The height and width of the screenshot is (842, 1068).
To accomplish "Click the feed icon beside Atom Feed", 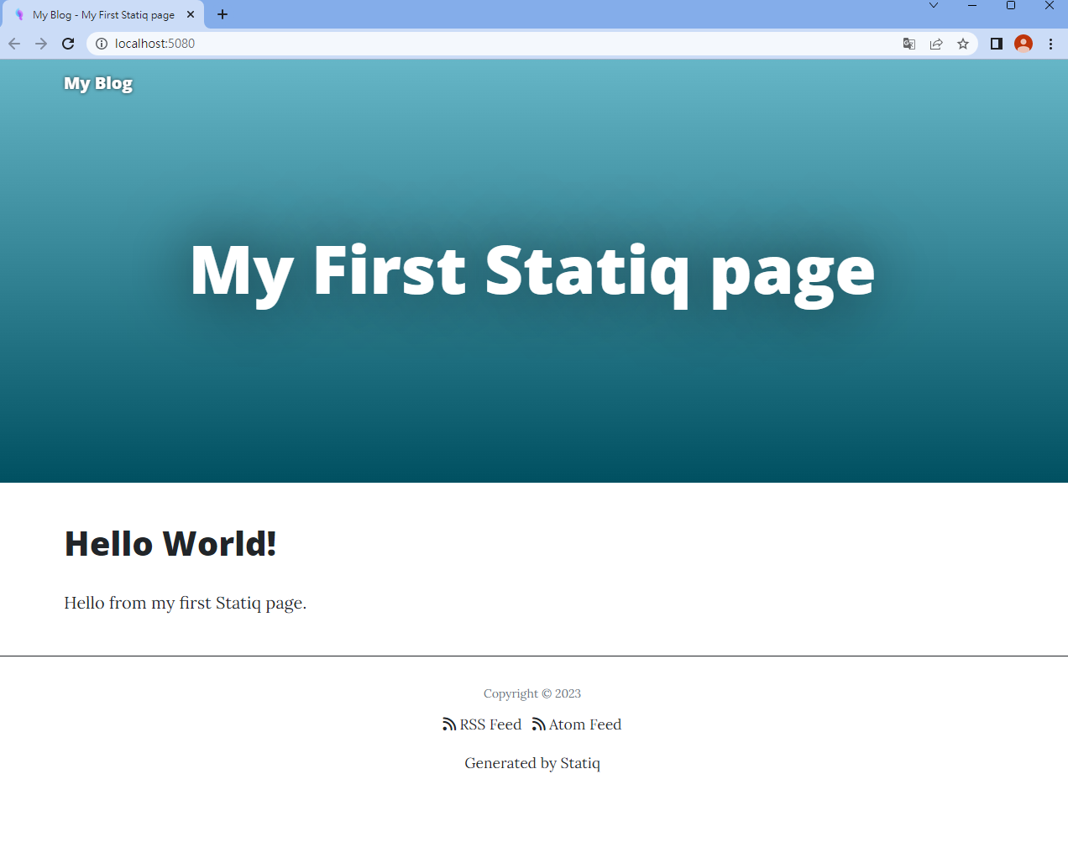I will [539, 724].
